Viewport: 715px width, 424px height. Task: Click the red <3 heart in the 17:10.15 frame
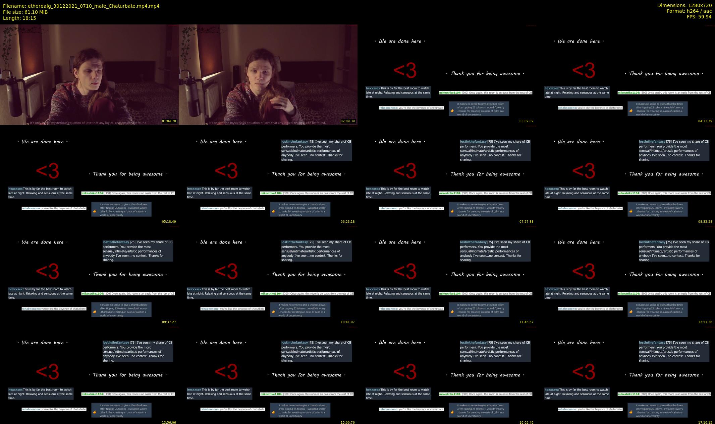pyautogui.click(x=584, y=372)
